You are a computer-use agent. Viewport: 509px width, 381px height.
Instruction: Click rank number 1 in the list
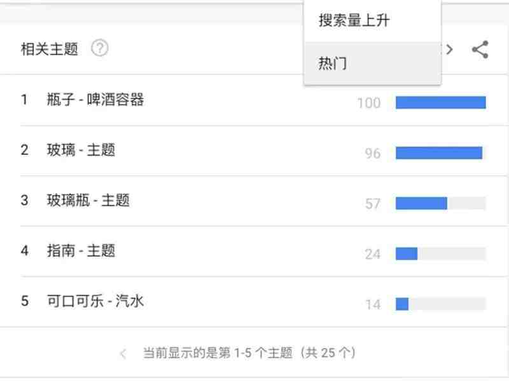click(24, 100)
